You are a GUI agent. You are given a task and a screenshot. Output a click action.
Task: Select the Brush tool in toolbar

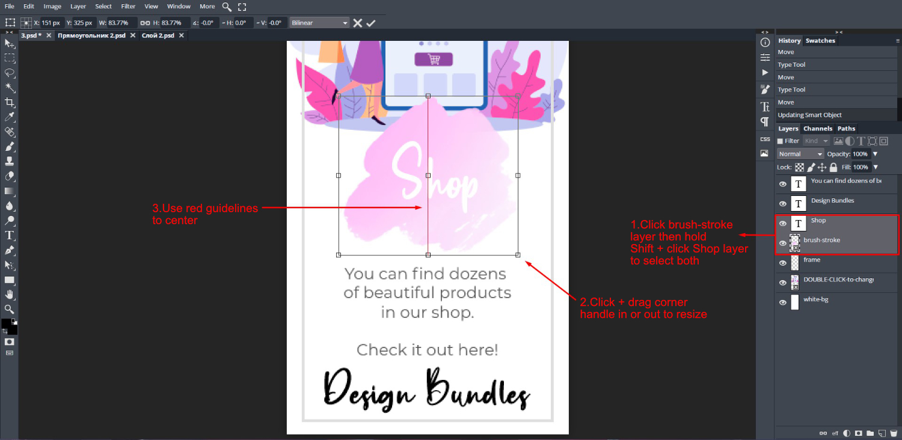tap(10, 147)
